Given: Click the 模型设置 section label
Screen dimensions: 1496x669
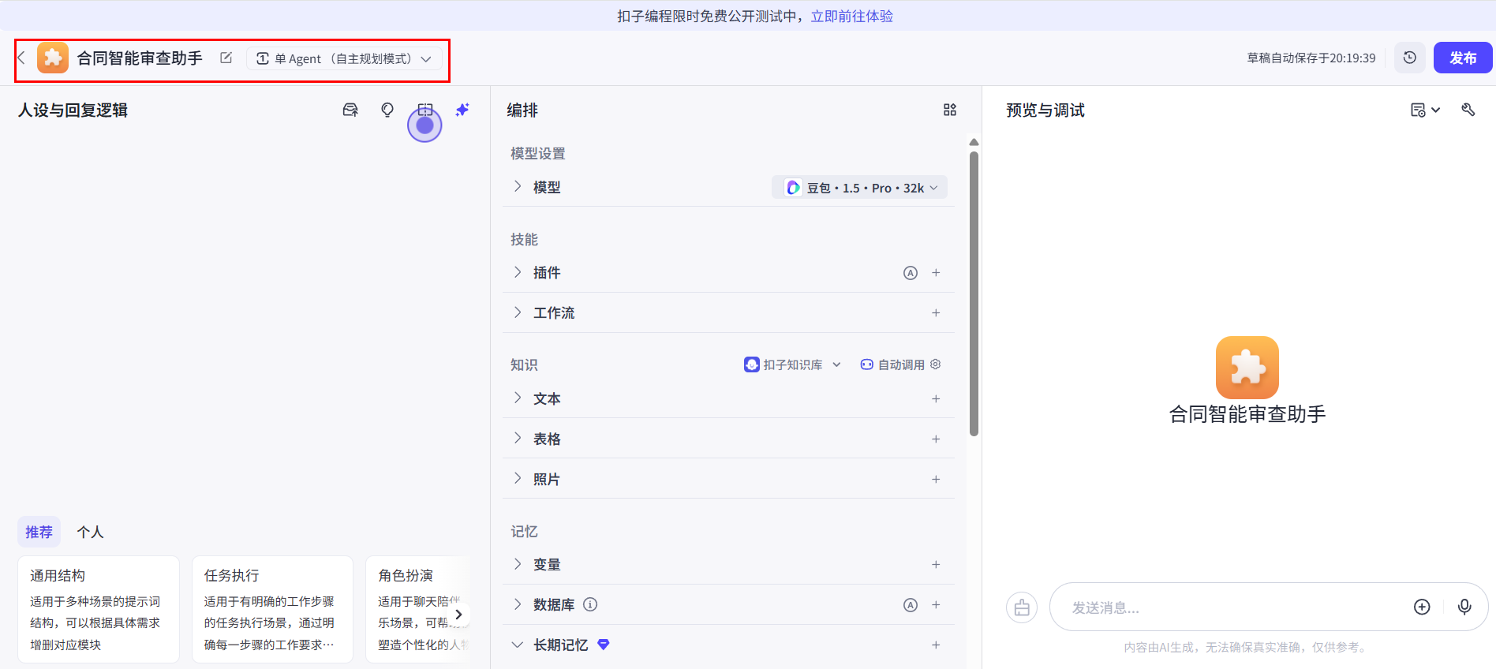Looking at the screenshot, I should (x=538, y=153).
